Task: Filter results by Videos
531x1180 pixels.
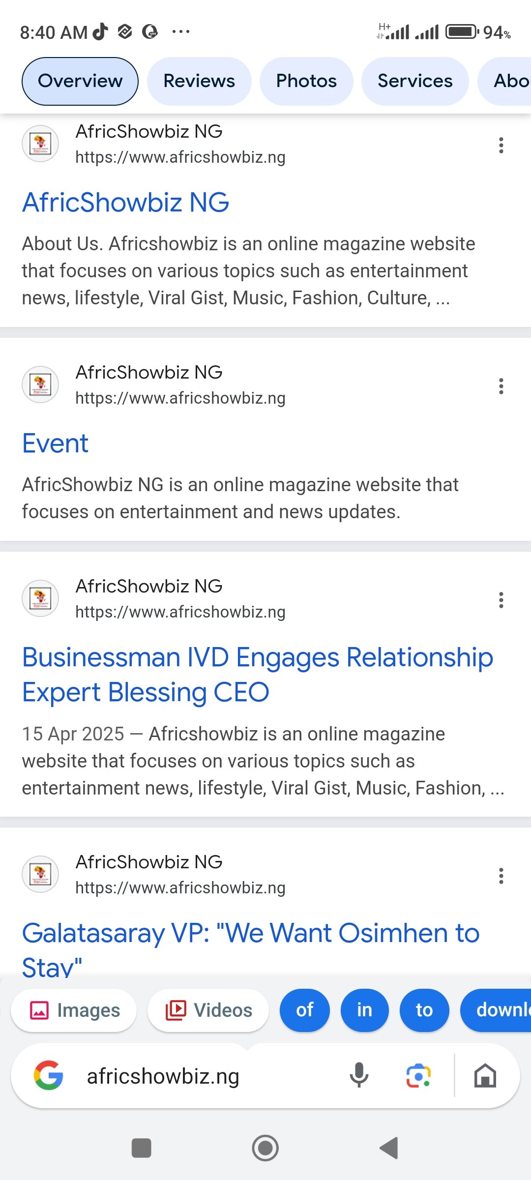Action: (208, 1010)
